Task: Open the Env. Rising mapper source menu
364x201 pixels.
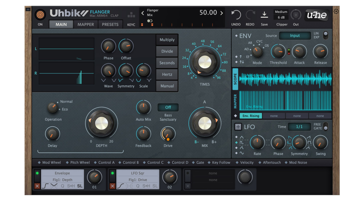Action: pos(251,116)
